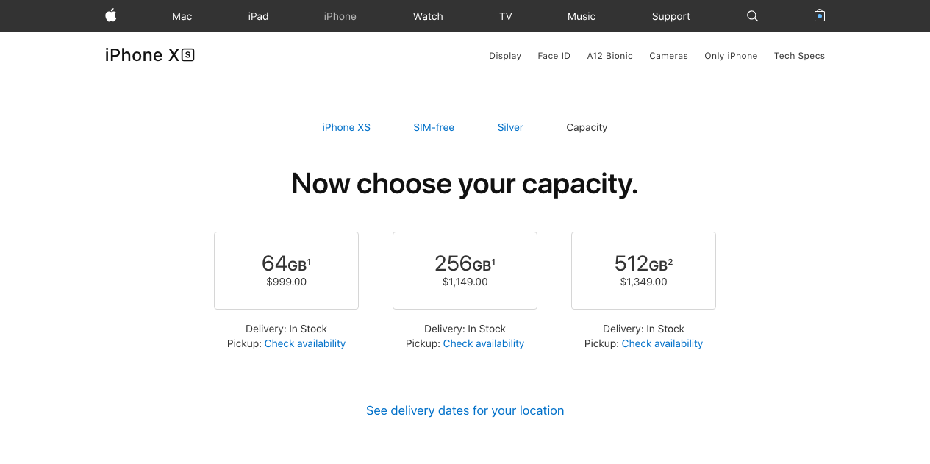Go back to the SIM-free step

pyautogui.click(x=434, y=127)
